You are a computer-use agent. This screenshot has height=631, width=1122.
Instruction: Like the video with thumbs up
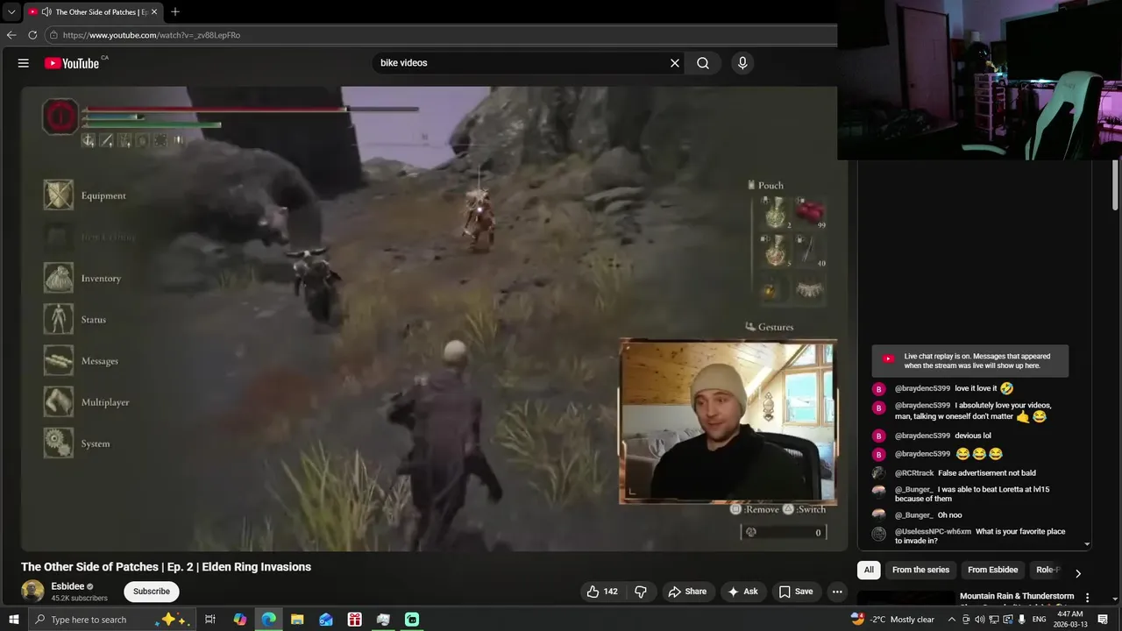pos(602,592)
